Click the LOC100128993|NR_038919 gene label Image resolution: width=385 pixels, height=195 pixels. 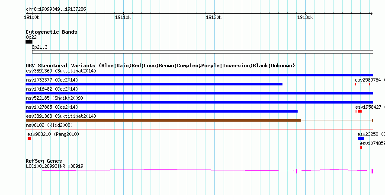[55, 166]
